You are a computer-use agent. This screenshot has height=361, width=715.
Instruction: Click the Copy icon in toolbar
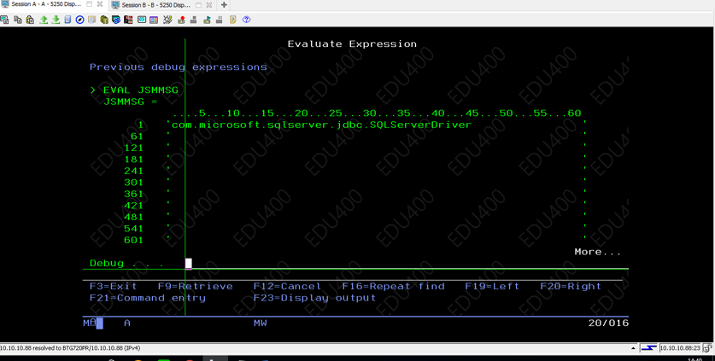[x=18, y=20]
